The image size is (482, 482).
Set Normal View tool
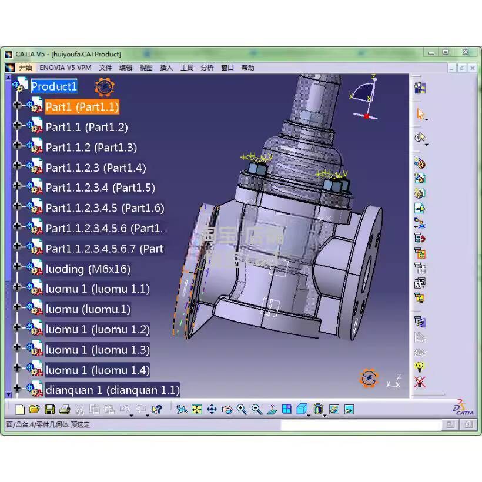pyautogui.click(x=272, y=410)
